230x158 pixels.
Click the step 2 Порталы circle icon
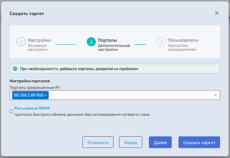tap(91, 42)
